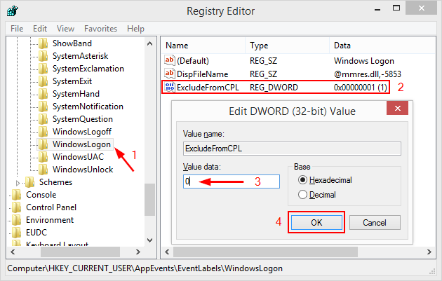Image resolution: width=442 pixels, height=281 pixels.
Task: Click the Data column header
Action: pos(342,45)
